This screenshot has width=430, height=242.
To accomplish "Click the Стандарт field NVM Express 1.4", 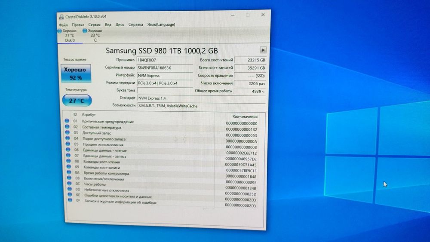I will point(202,98).
